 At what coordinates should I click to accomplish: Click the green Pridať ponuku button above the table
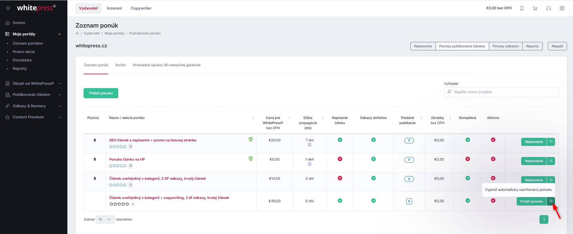[x=101, y=93]
